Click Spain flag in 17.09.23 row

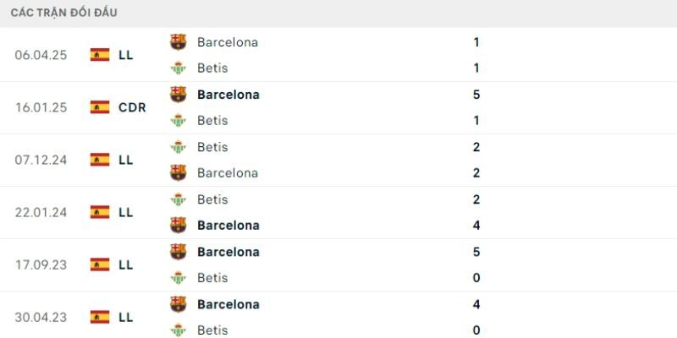[100, 264]
